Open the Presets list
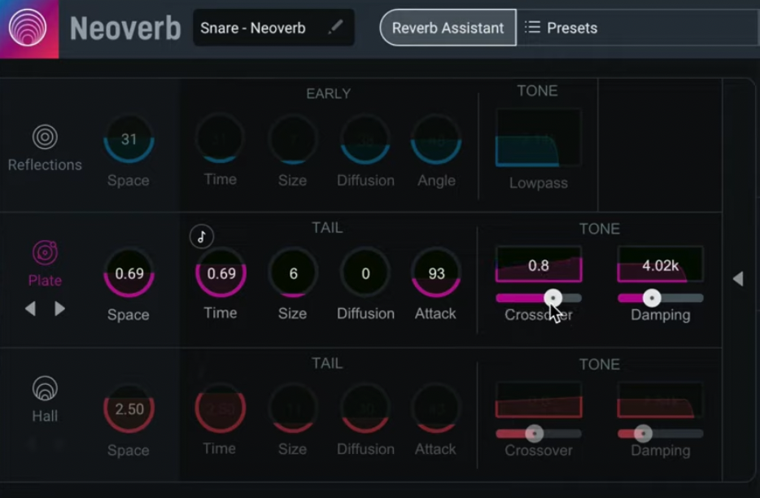The image size is (760, 498). point(561,28)
